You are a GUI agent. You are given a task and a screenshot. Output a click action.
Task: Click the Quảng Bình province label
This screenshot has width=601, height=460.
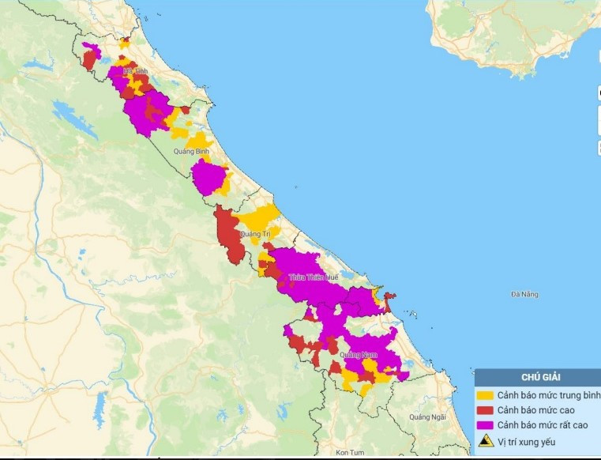[x=192, y=150]
